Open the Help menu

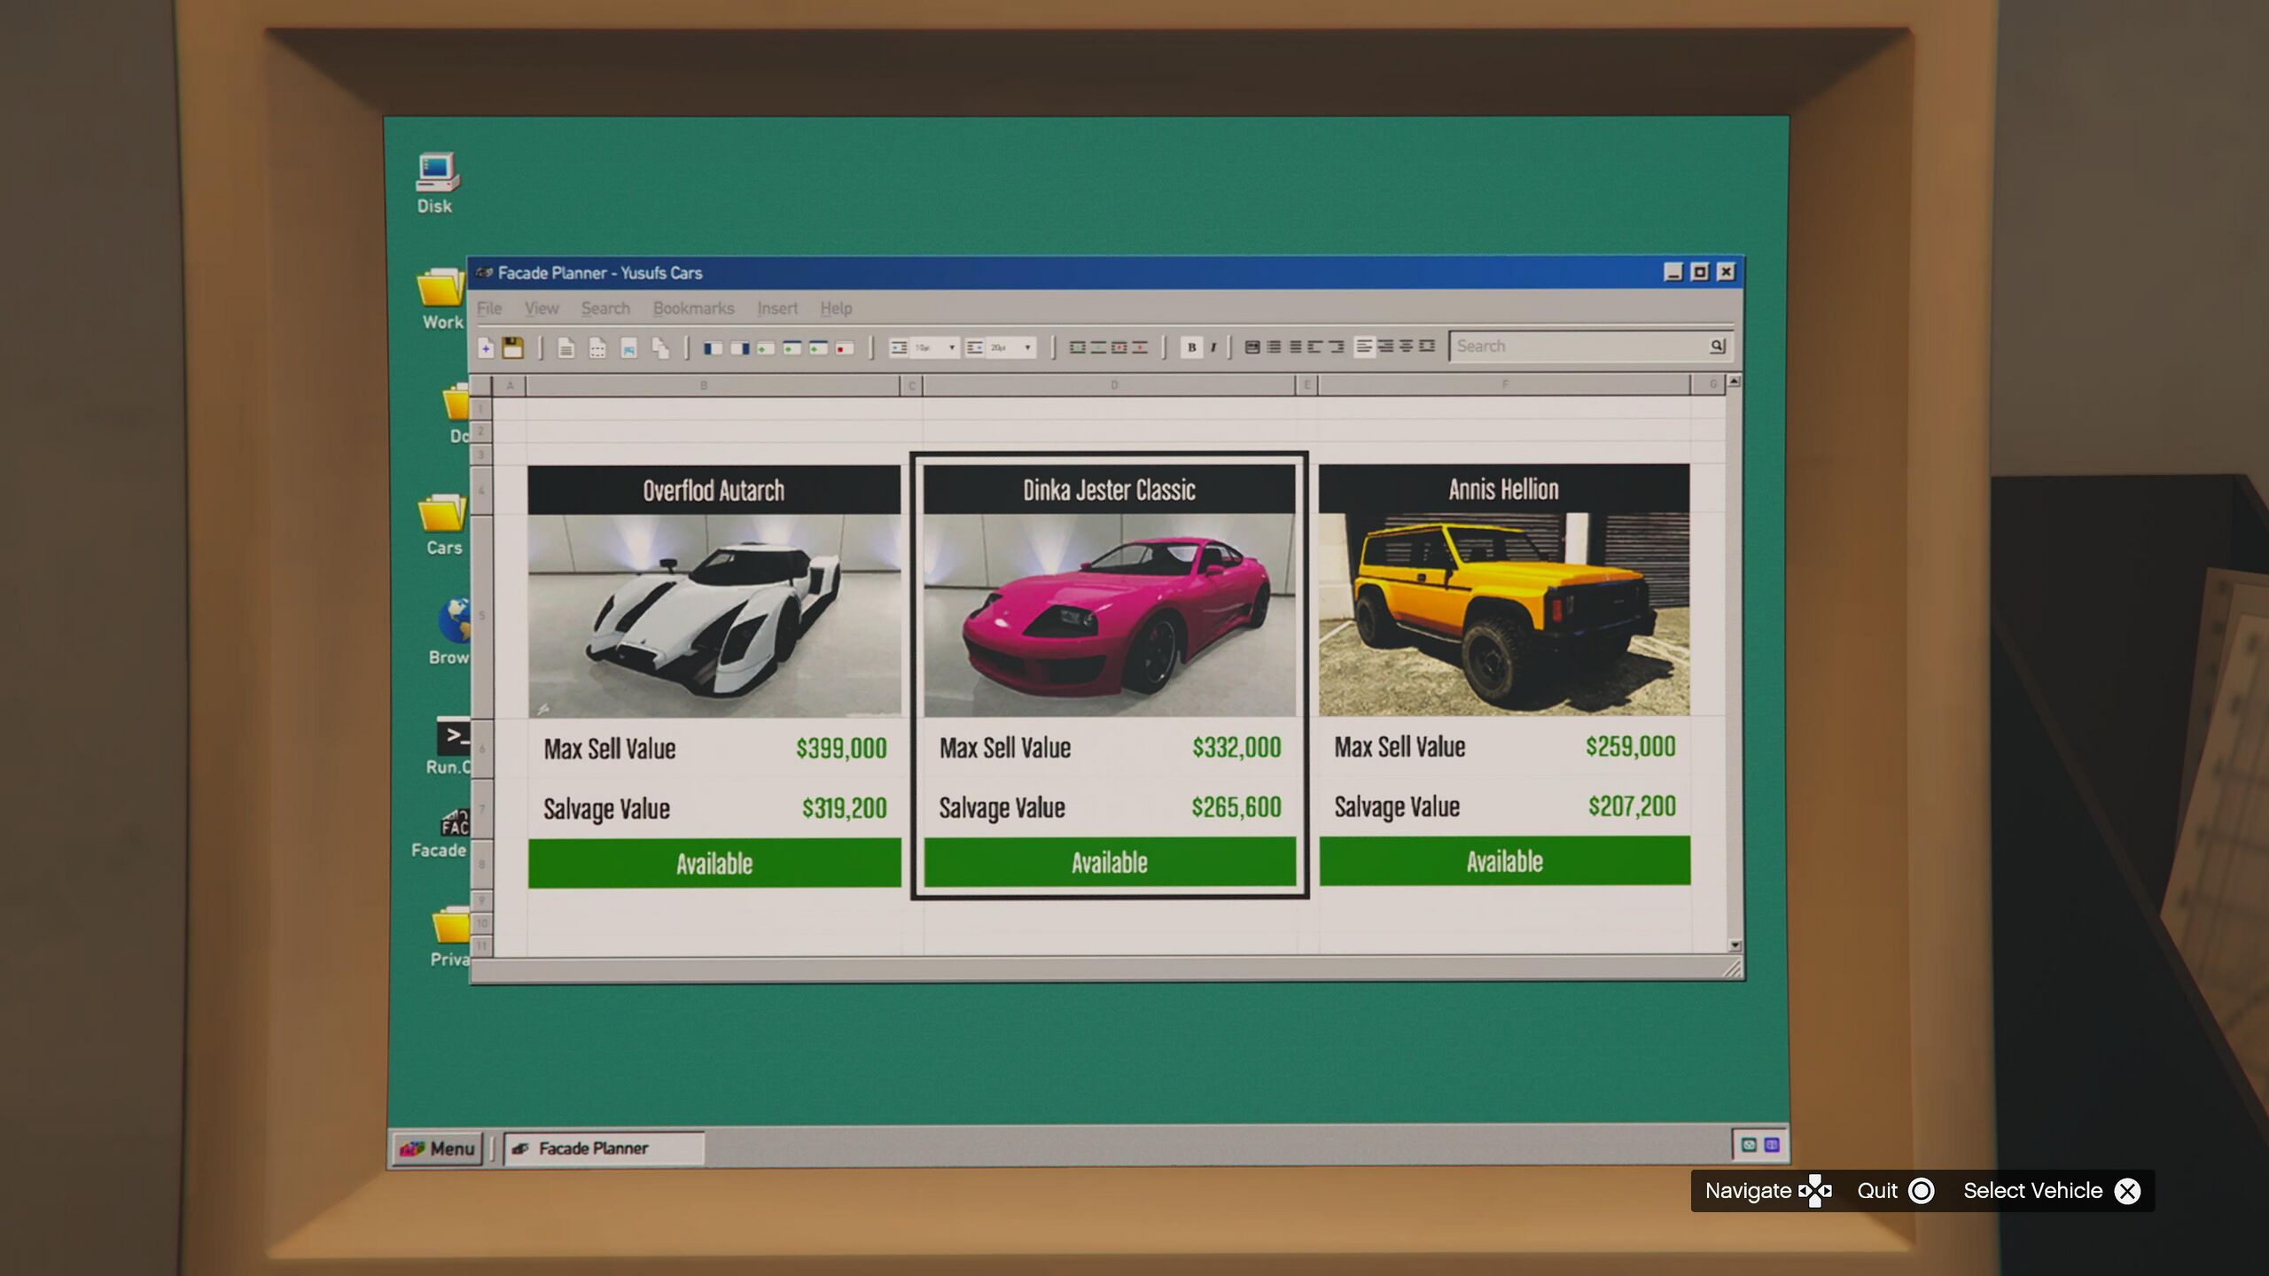[835, 308]
